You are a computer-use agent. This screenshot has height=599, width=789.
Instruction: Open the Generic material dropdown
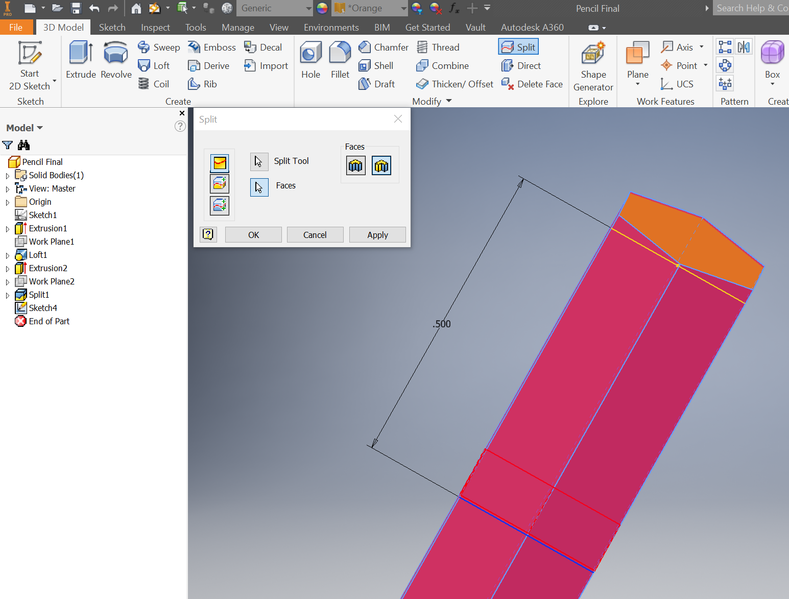pos(308,8)
